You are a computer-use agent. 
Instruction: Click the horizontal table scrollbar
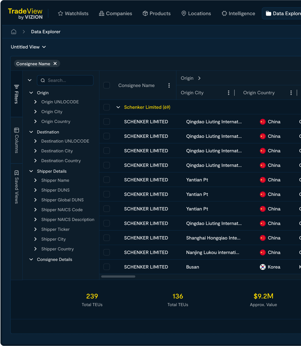pyautogui.click(x=118, y=277)
